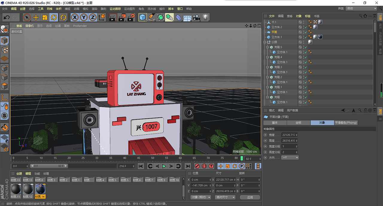383x206 pixels.
Task: Click frame 40 on the timeline ruler
Action: coord(125,158)
